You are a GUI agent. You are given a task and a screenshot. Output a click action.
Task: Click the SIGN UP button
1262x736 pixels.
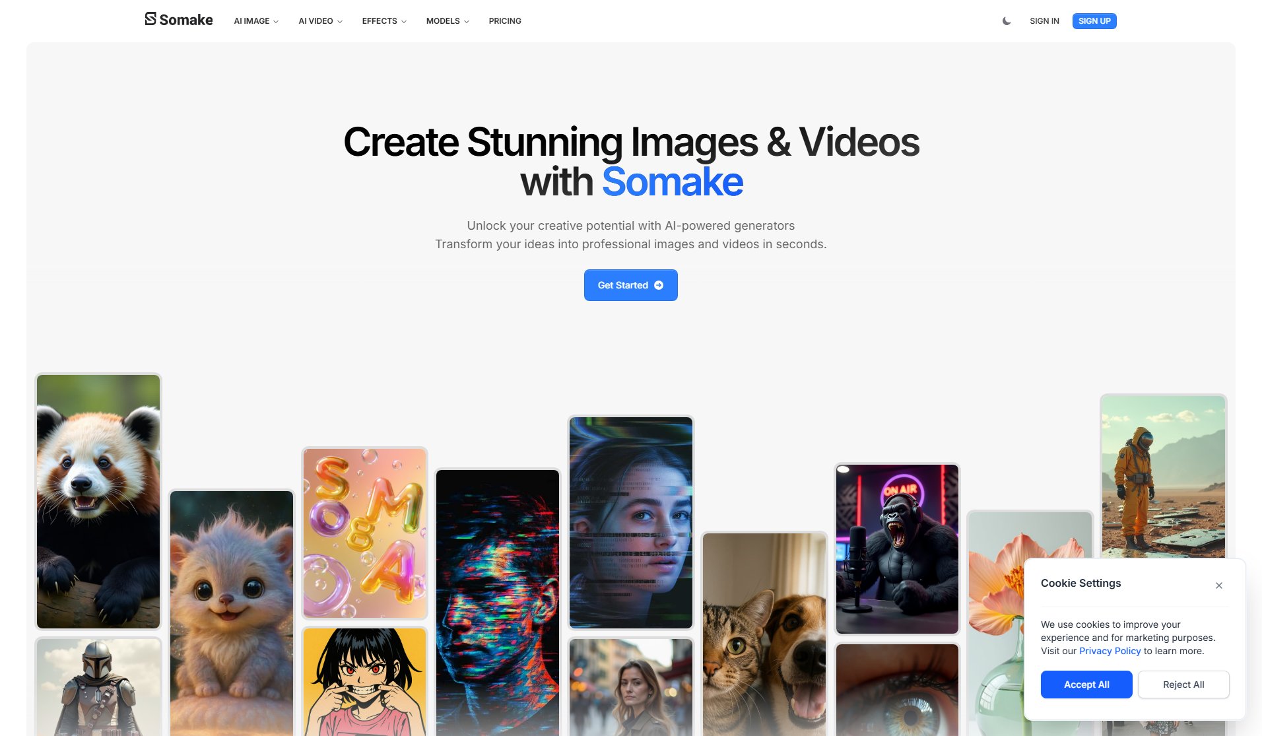(x=1094, y=21)
